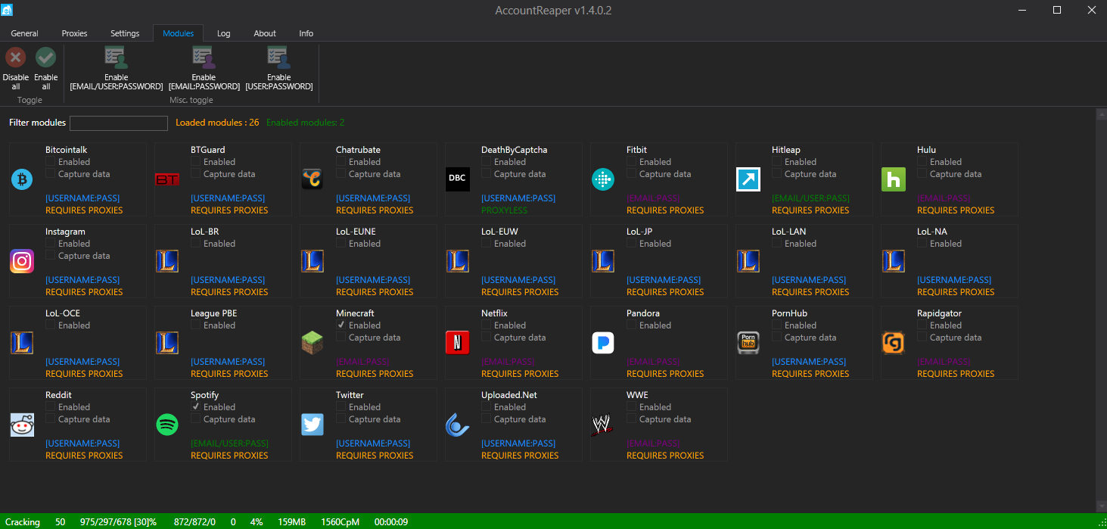Open the Info tab

coord(306,33)
